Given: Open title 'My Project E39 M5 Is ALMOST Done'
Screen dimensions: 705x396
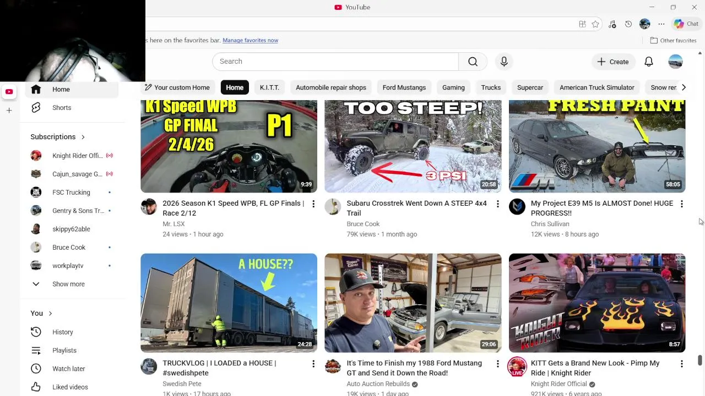Looking at the screenshot, I should (601, 208).
